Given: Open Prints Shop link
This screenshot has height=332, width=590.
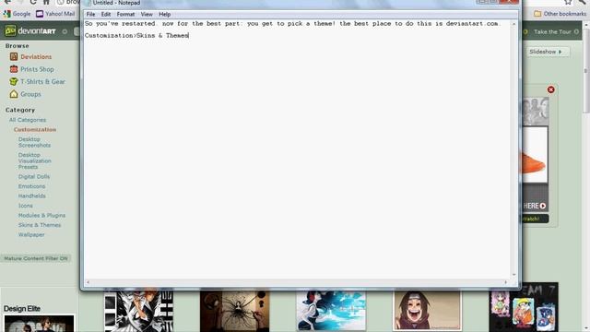Looking at the screenshot, I should point(37,69).
